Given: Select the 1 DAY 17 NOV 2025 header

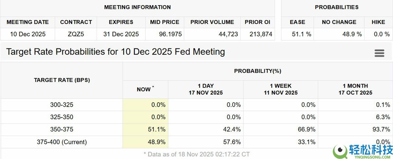Looking at the screenshot, I should [205, 89].
